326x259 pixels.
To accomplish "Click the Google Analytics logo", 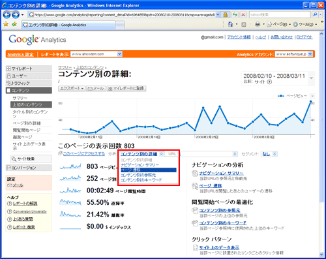I will [37, 40].
